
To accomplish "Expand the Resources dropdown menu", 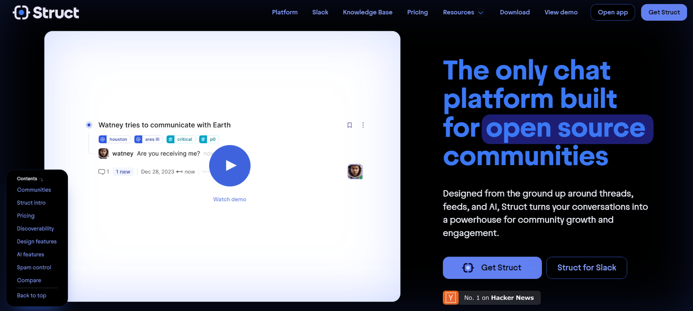I will (463, 13).
